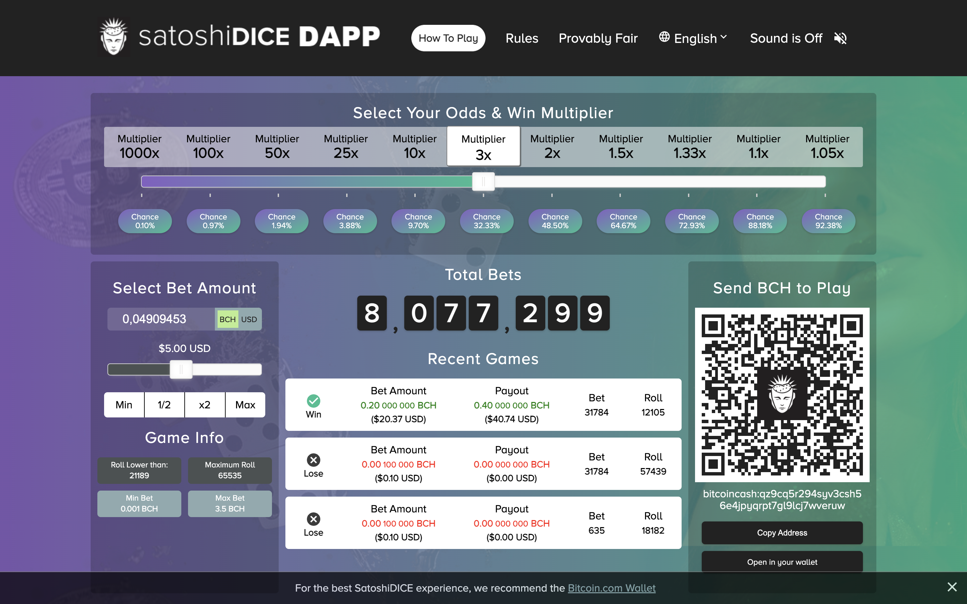
Task: Click the Chance 64.67% pill
Action: tap(623, 221)
